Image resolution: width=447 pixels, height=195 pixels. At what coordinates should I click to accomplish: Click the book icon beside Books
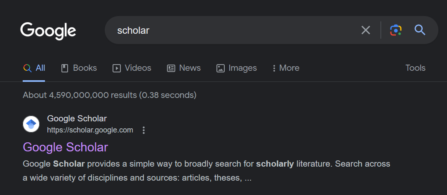(64, 68)
